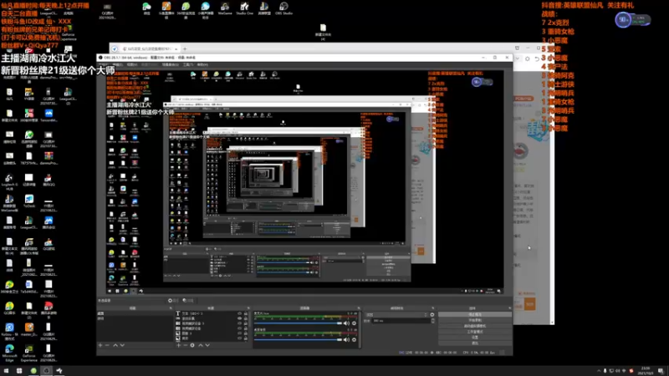Open the green browser taskbar icon
This screenshot has height=376, width=669.
(x=33, y=371)
